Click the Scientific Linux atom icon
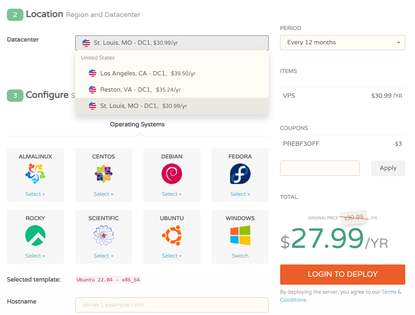This screenshot has width=415, height=315. click(103, 235)
